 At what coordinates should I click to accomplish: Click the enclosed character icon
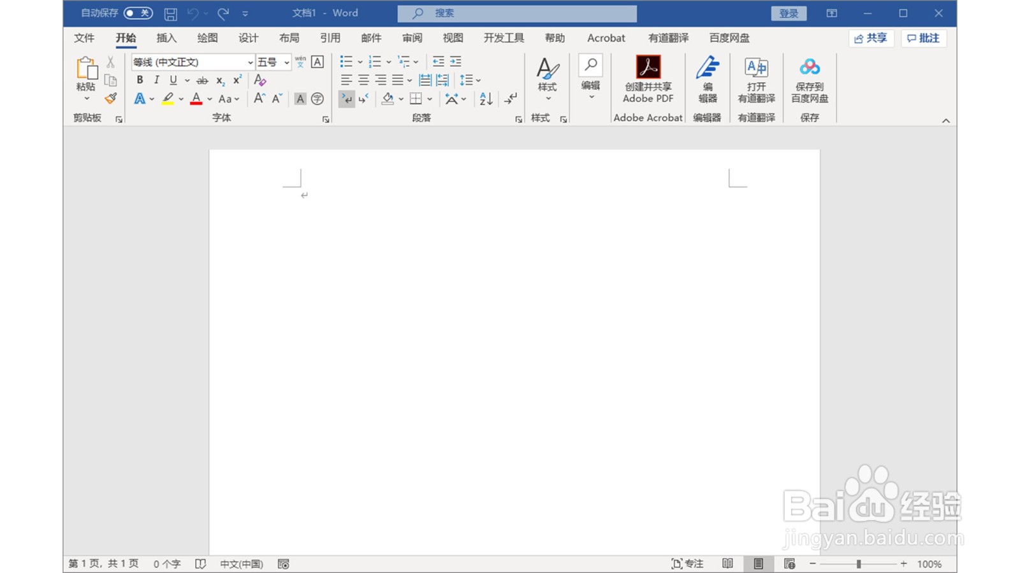click(317, 99)
